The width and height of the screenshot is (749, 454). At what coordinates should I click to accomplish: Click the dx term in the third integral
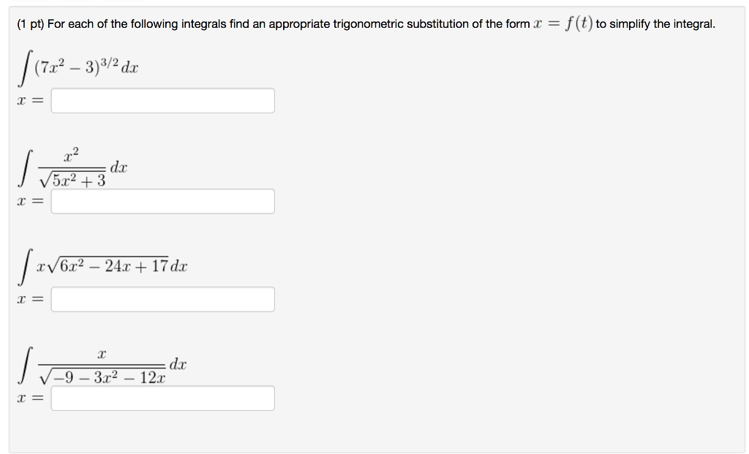tap(181, 265)
